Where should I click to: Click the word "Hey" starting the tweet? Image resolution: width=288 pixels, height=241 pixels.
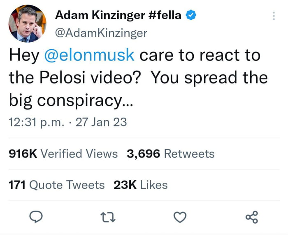pos(24,55)
